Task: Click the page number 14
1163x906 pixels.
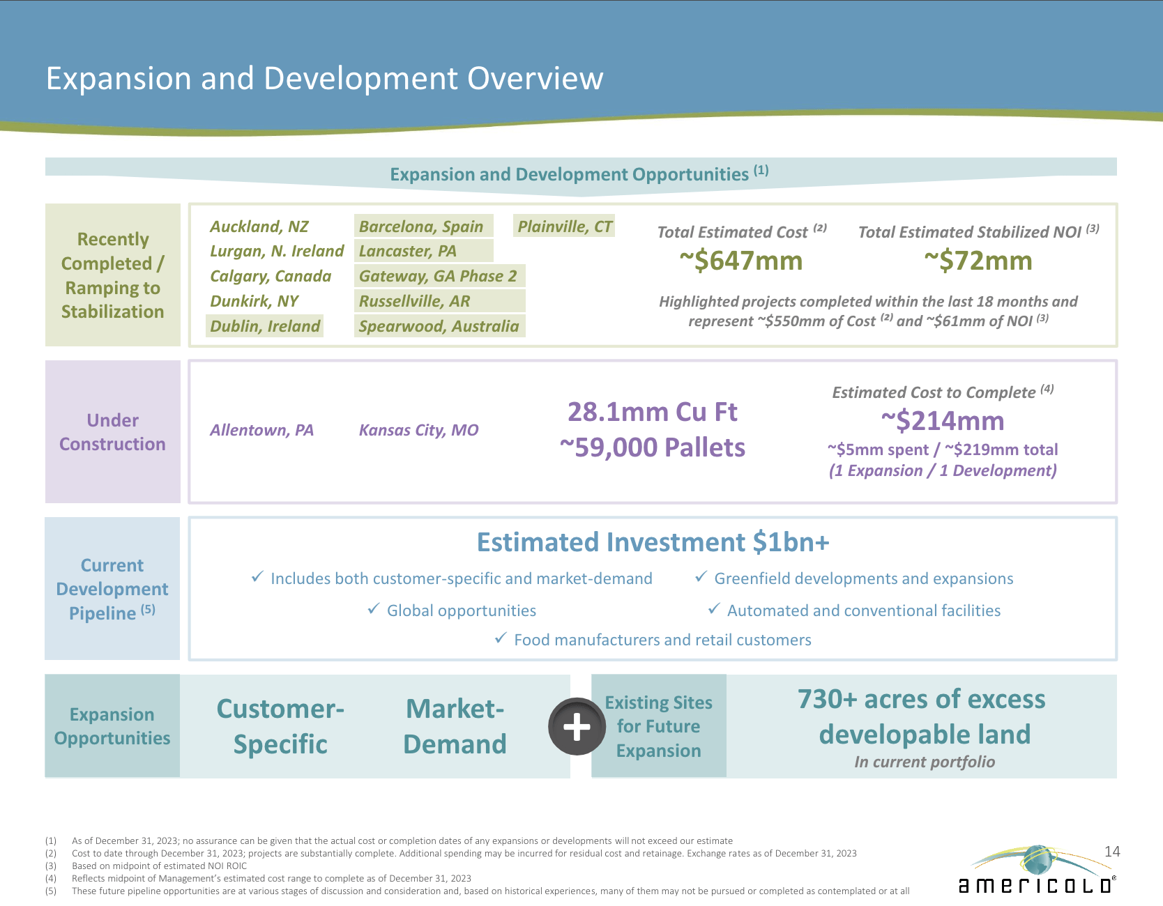Action: [x=1113, y=849]
